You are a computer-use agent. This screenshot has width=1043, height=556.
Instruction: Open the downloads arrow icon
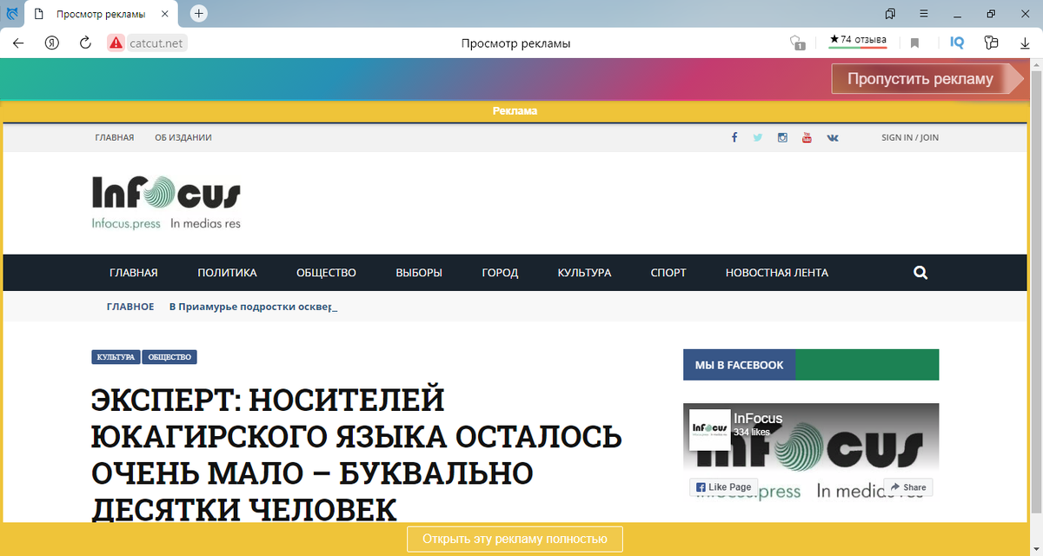pyautogui.click(x=1026, y=43)
